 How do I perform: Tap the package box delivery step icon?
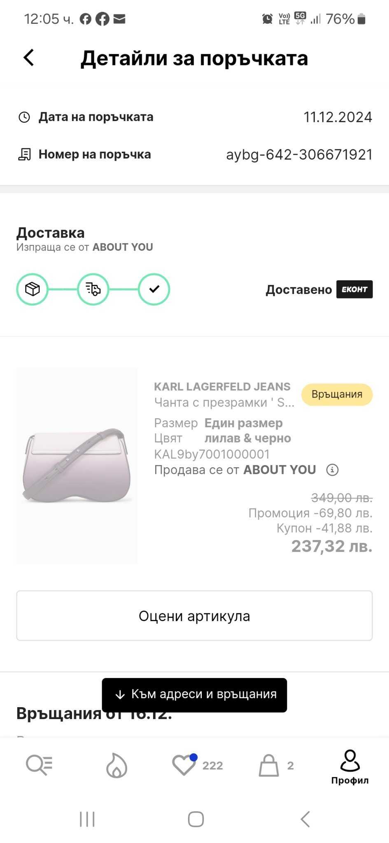click(x=32, y=289)
